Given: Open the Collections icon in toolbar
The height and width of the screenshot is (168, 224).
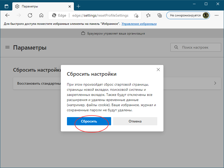Looking at the screenshot, I should click(x=160, y=15).
